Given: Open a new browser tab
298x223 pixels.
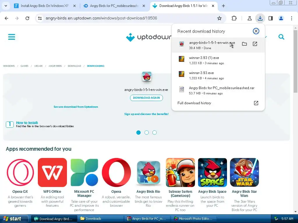Looking at the screenshot, I should point(223,6).
